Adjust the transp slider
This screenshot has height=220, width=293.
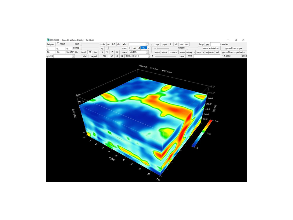point(81,48)
